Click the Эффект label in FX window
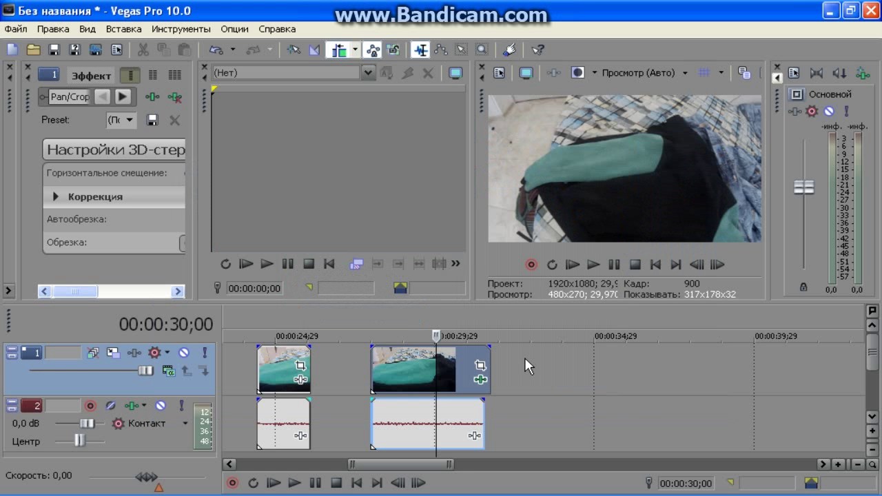The image size is (882, 496). pyautogui.click(x=92, y=76)
